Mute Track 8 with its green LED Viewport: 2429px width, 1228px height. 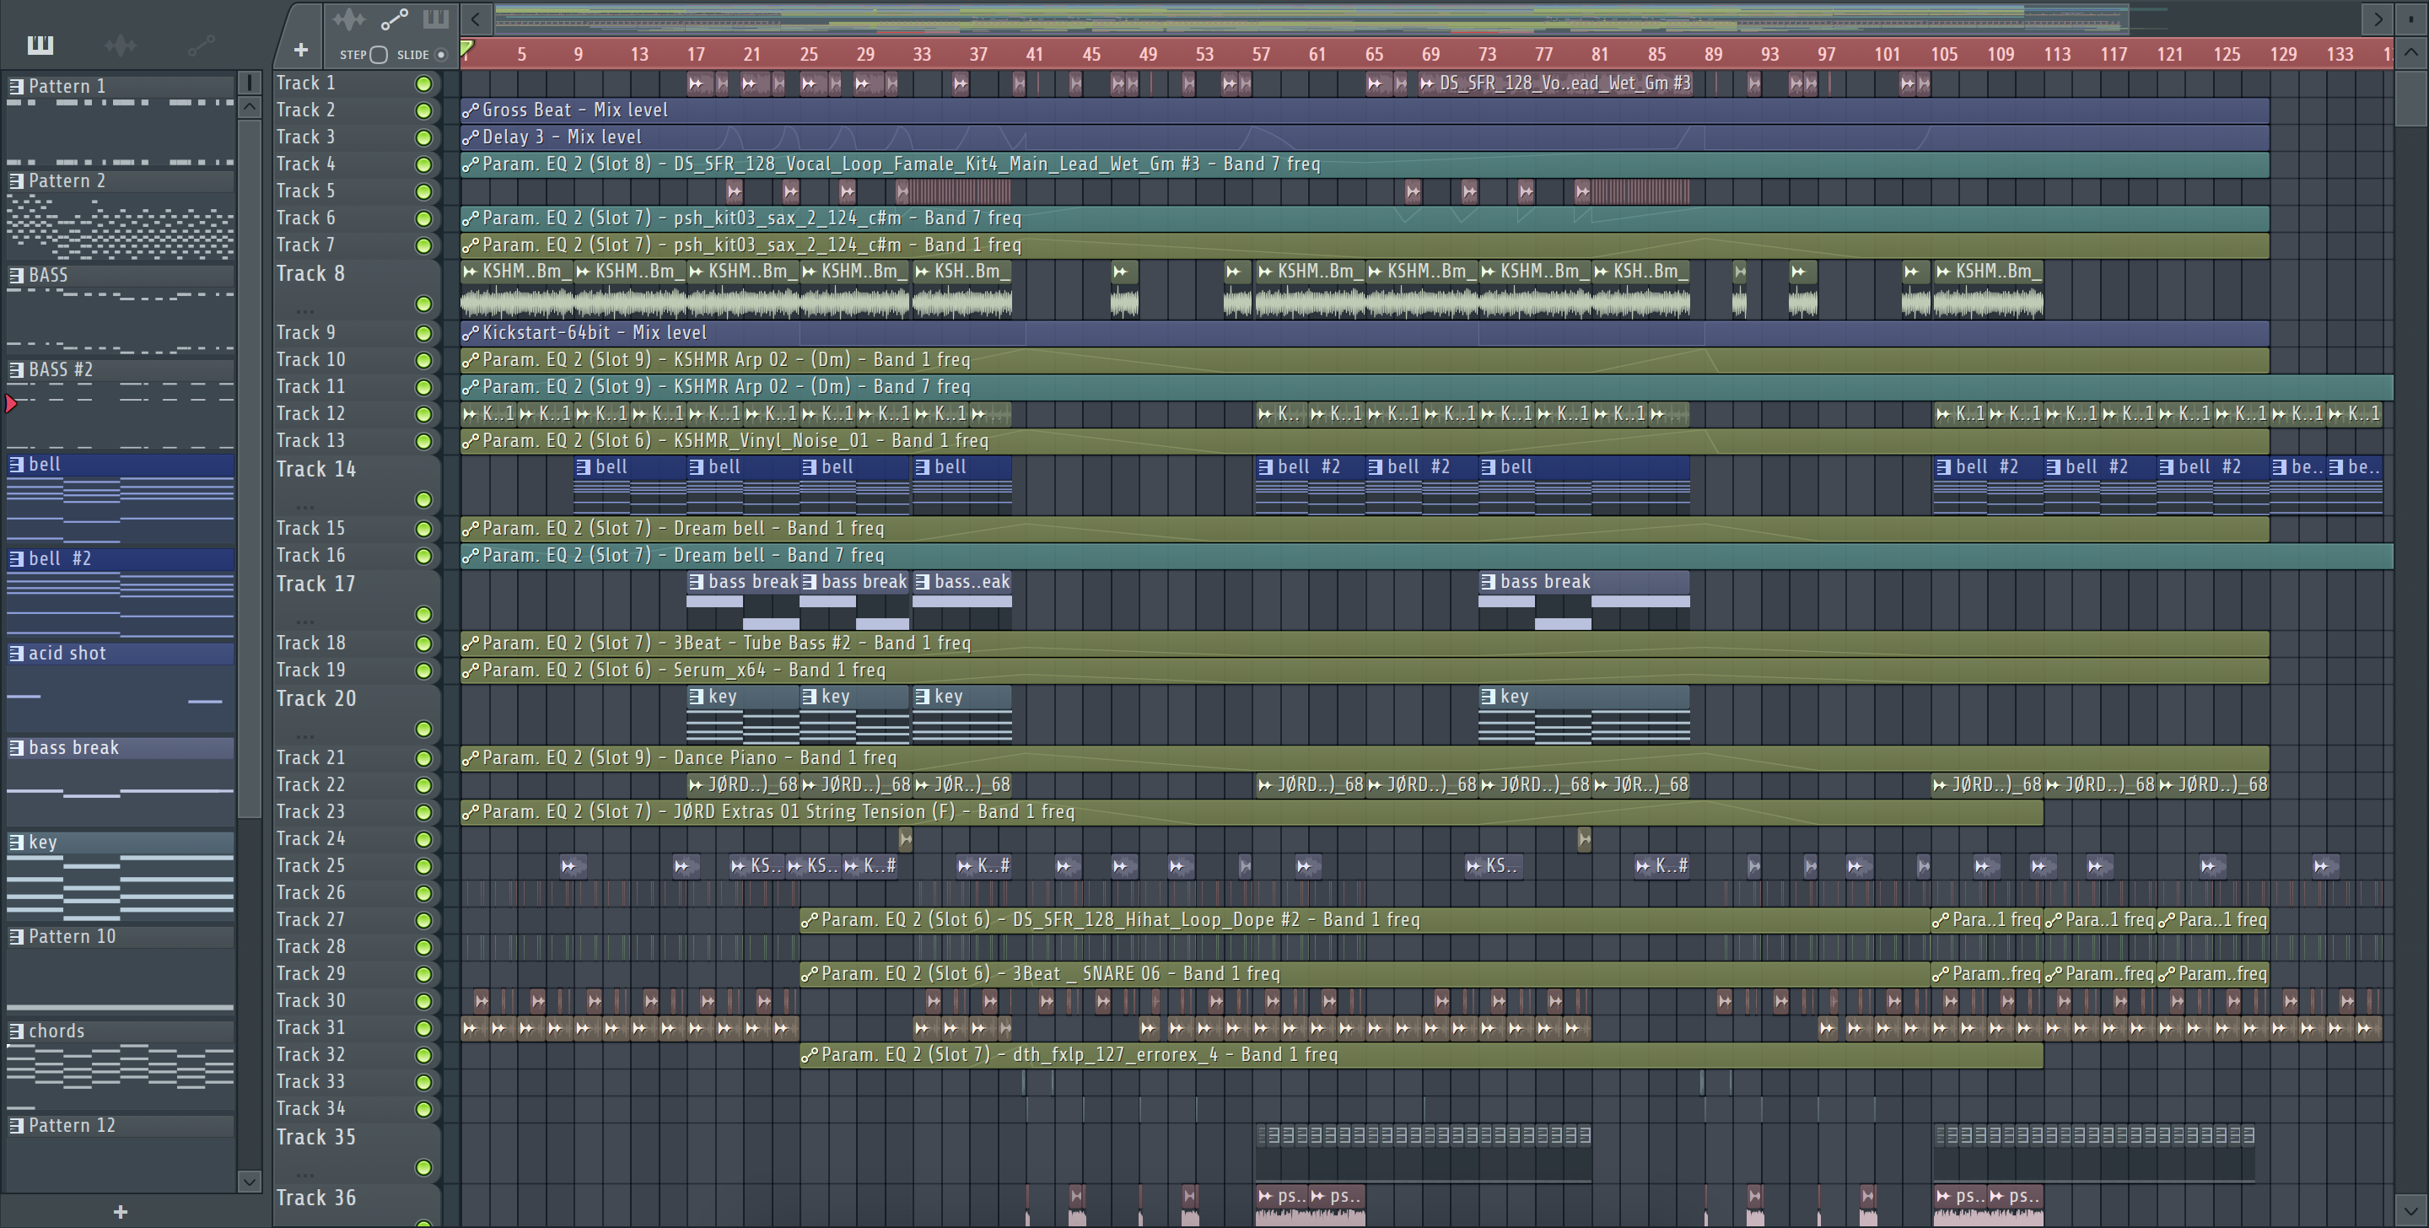coord(423,304)
